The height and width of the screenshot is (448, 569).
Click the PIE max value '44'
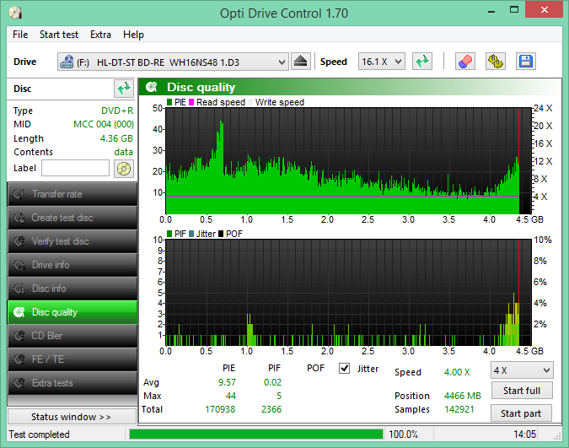pyautogui.click(x=230, y=396)
